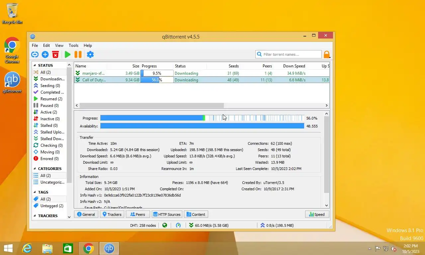Select Stalled Uploading status filter
Viewport: 425px width, 255px height.
coord(49,132)
